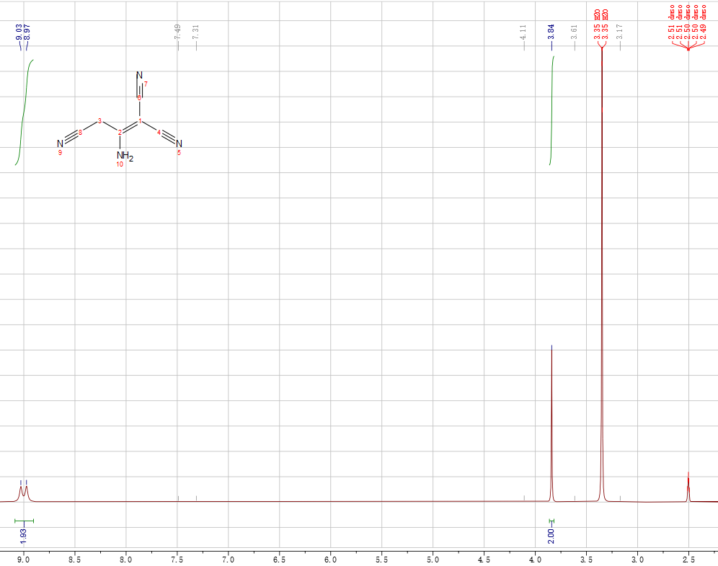Select the green integral curve near 9.0 ppm
This screenshot has width=718, height=566.
pyautogui.click(x=24, y=108)
